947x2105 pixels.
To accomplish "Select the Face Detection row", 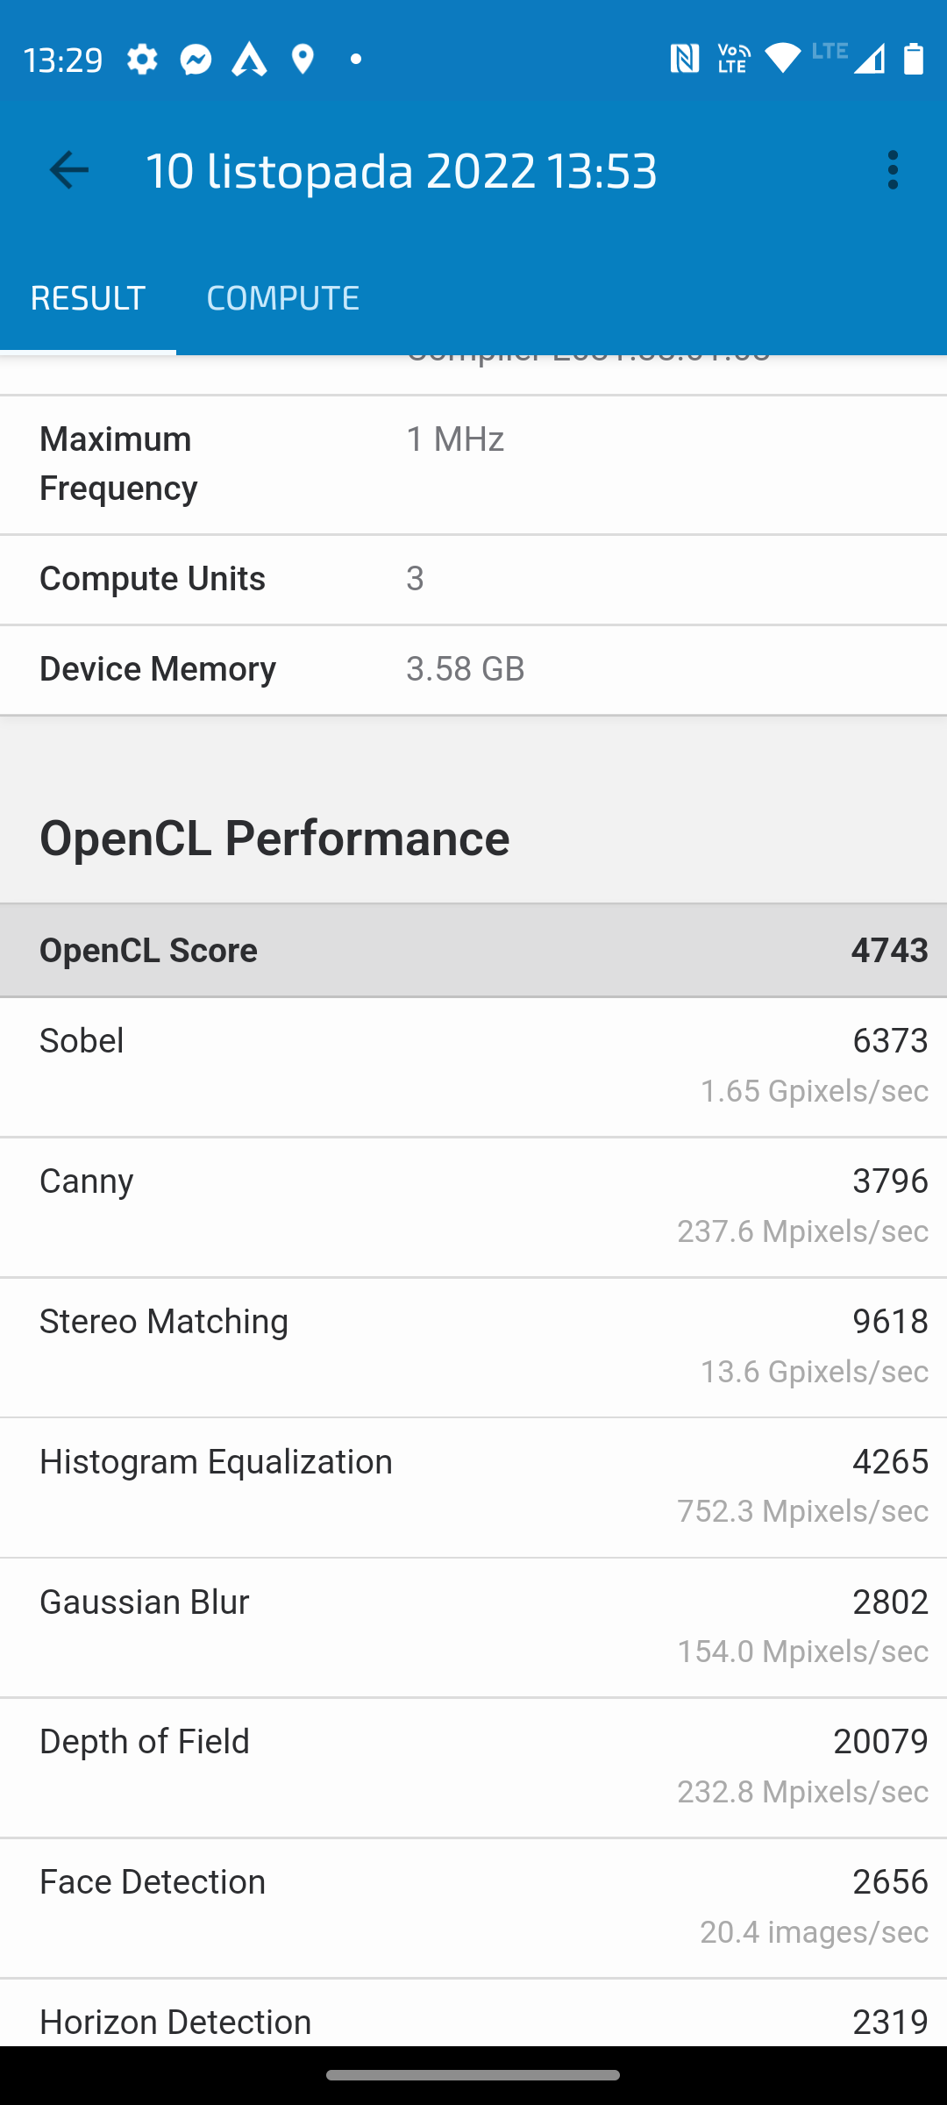I will pyautogui.click(x=473, y=1908).
